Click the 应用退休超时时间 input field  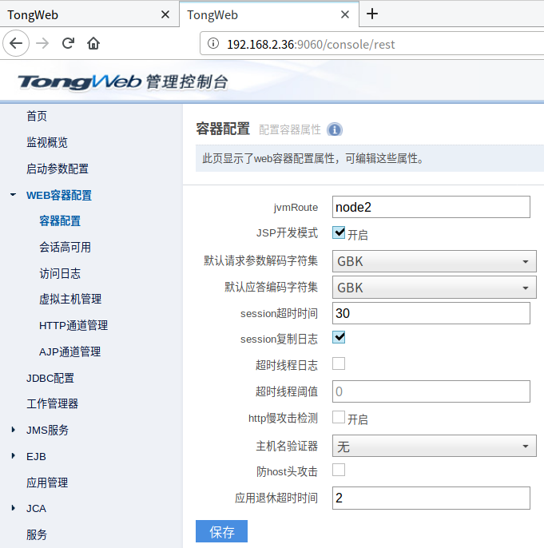coord(431,498)
